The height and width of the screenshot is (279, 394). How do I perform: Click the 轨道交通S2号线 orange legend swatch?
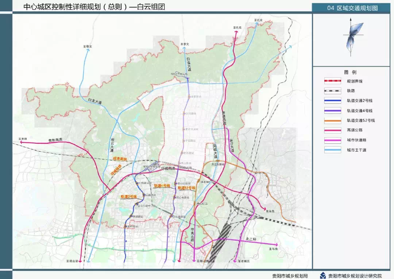coord(332,121)
